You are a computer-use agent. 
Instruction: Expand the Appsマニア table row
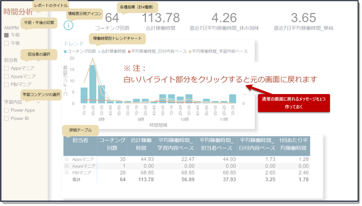click(x=67, y=159)
